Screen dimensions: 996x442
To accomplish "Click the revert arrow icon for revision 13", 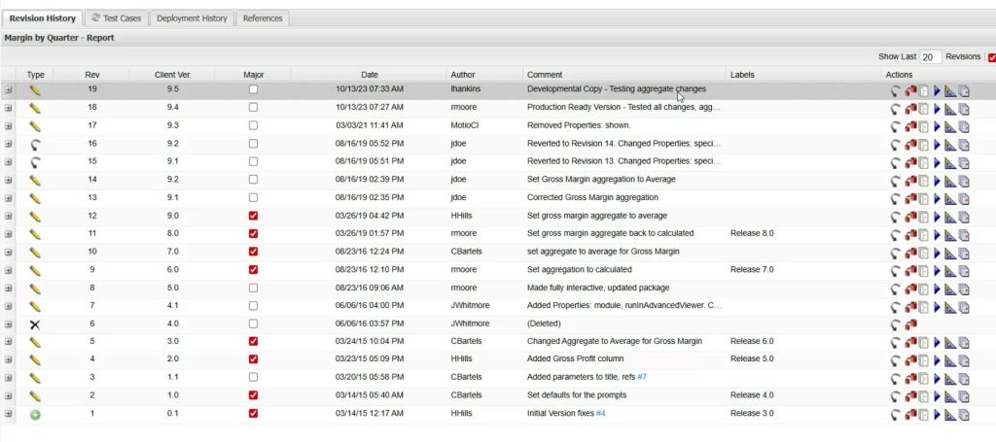I will coord(896,199).
